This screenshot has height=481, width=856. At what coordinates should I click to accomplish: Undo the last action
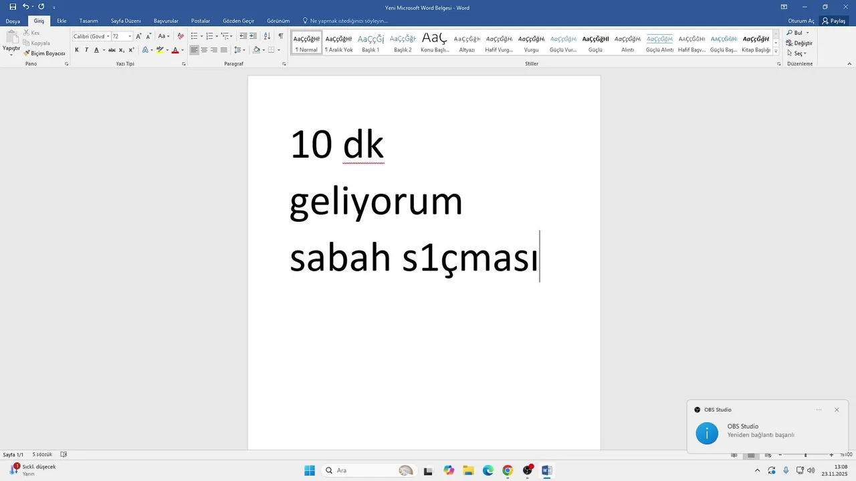coord(25,7)
